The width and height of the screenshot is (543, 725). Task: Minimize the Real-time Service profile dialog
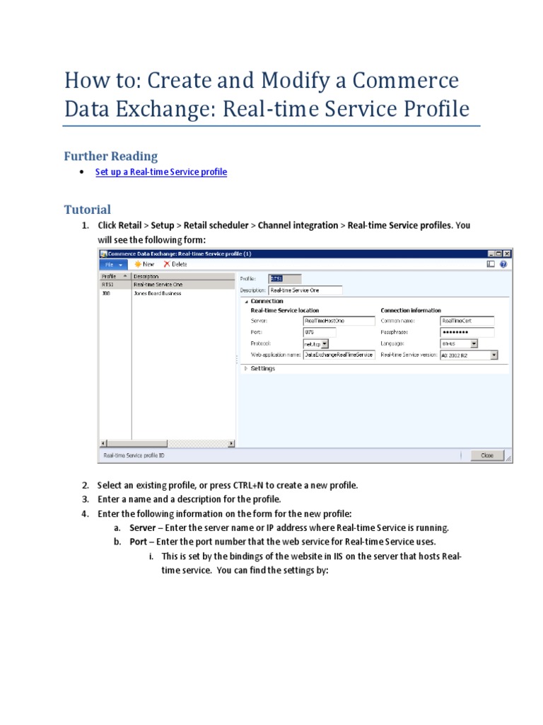(491, 253)
